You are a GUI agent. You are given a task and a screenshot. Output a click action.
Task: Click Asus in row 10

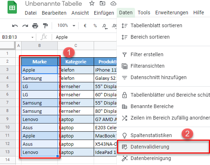[x=39, y=128]
